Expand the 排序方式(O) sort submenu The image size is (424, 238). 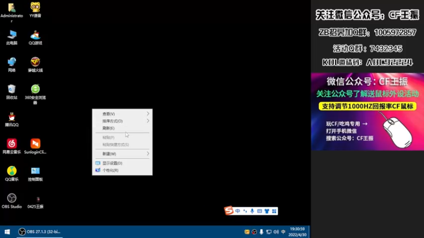click(x=122, y=121)
